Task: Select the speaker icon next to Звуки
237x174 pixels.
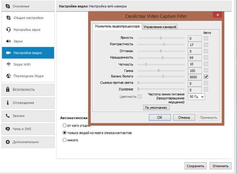Action: (8, 41)
